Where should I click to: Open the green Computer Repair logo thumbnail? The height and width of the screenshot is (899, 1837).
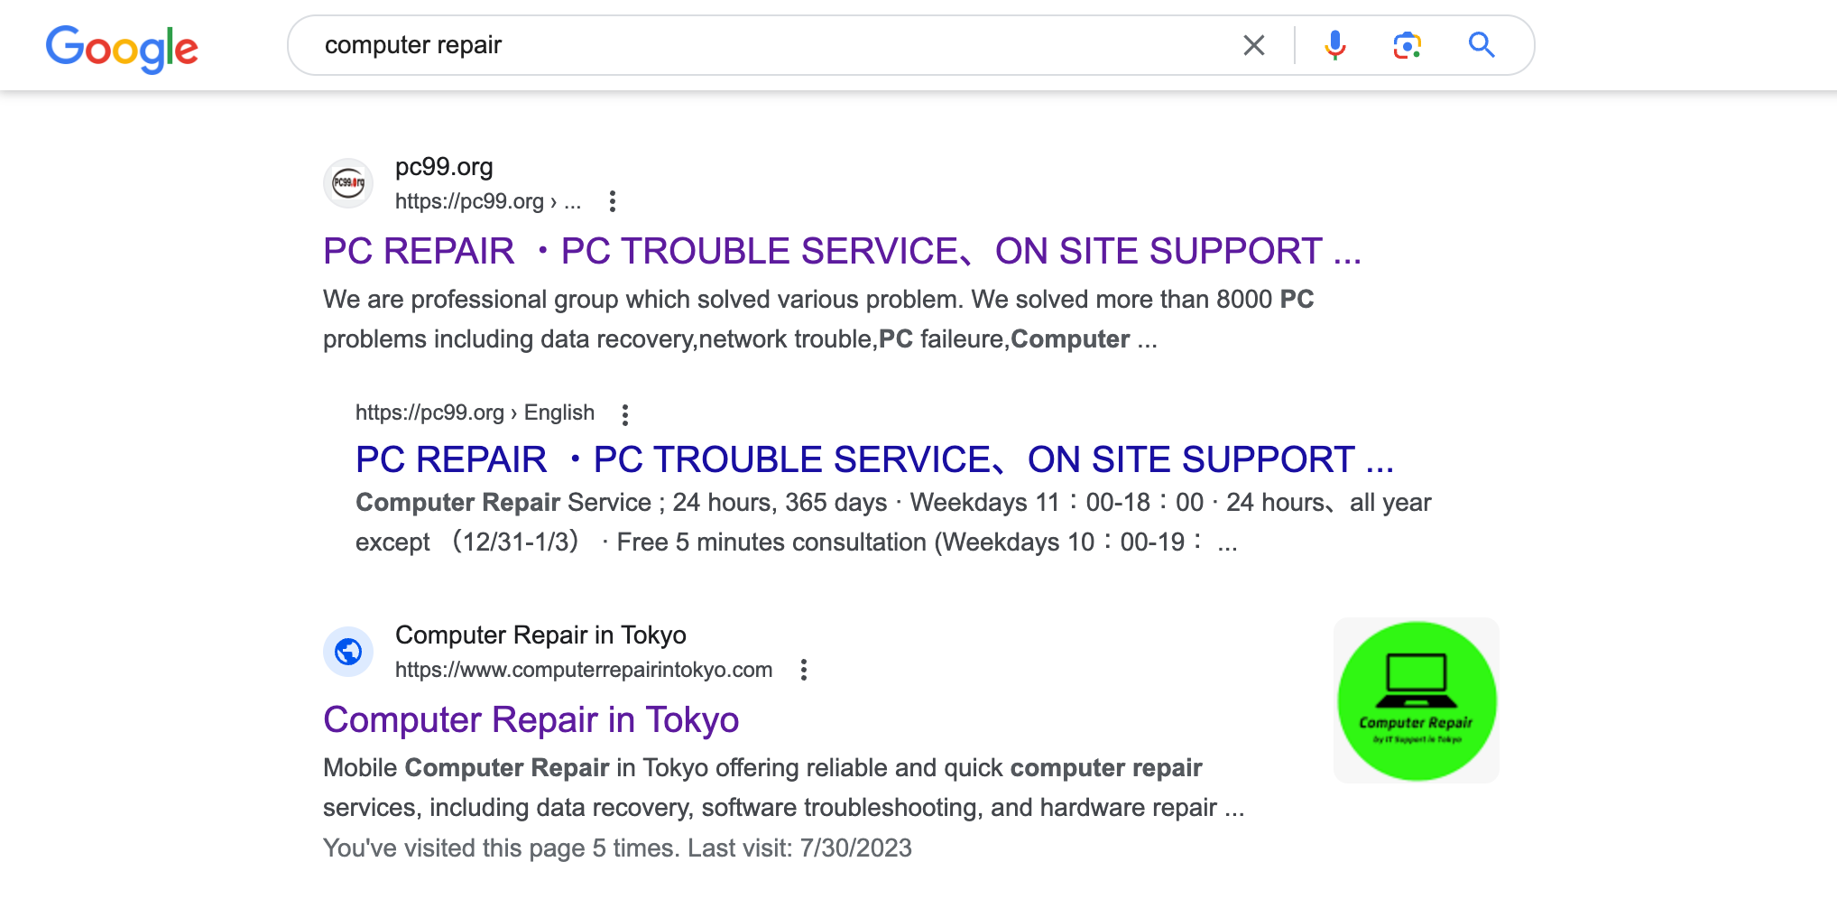point(1417,700)
